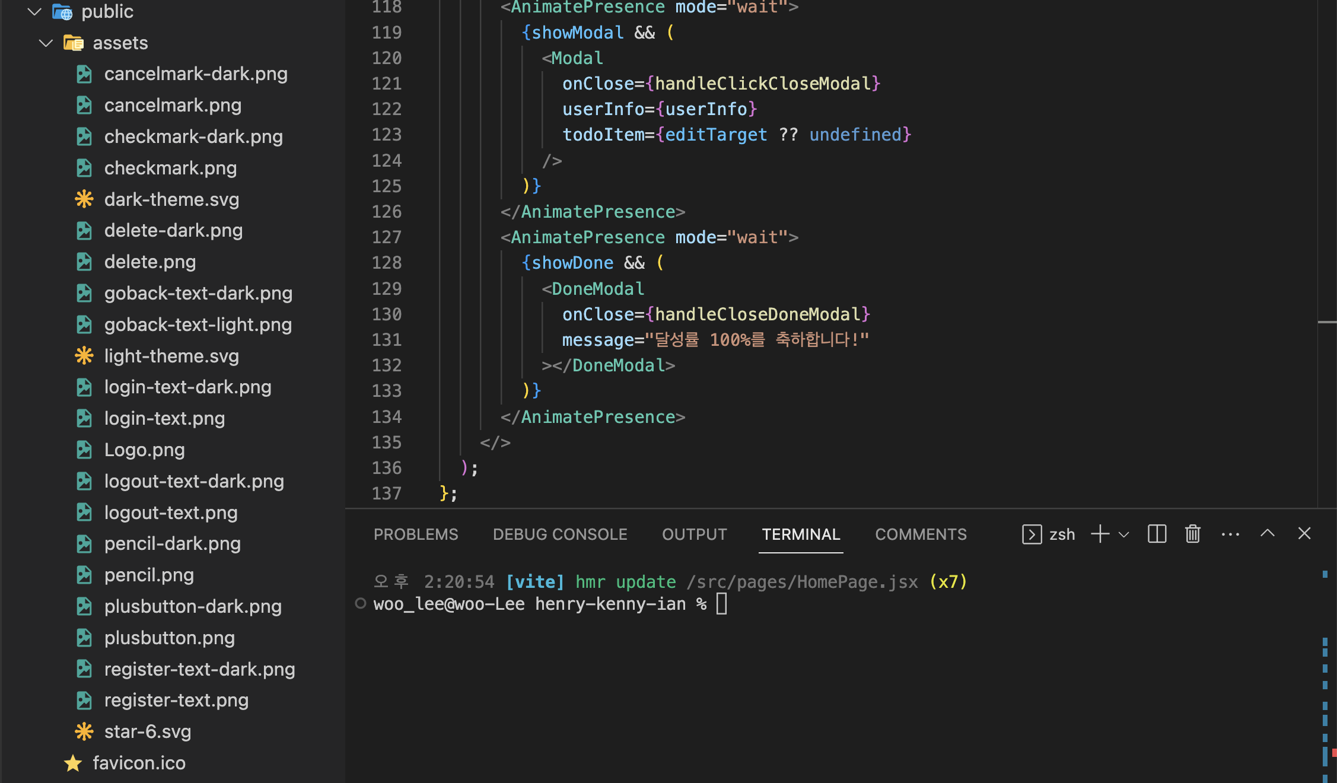Click the dark-theme.svg file icon
Image resolution: width=1337 pixels, height=783 pixels.
(x=84, y=199)
